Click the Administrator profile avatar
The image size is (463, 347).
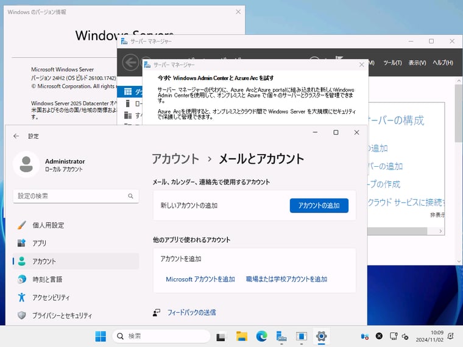pyautogui.click(x=26, y=164)
